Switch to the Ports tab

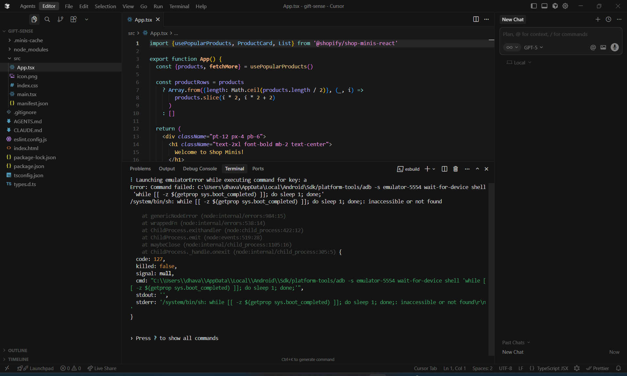(258, 169)
